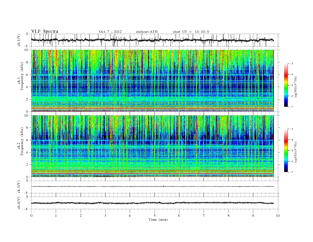Image resolution: width=313 pixels, height=242 pixels.
Task: Click the "-3" value on ch.1 color bar
Action: [291, 64]
